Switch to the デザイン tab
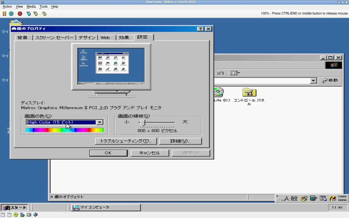The height and width of the screenshot is (218, 349). coord(87,38)
